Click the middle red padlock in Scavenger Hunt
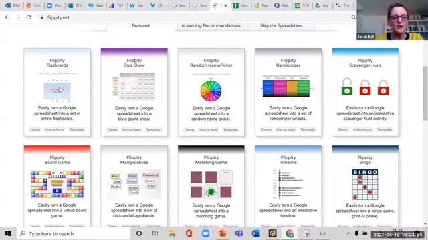428x240 pixels. [365, 87]
